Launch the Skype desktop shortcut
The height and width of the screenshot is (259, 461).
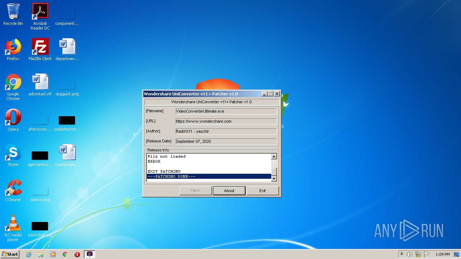[13, 155]
